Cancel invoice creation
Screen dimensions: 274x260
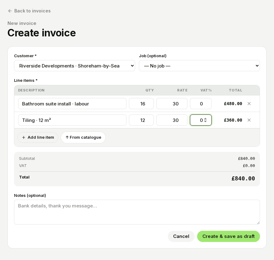pyautogui.click(x=181, y=236)
